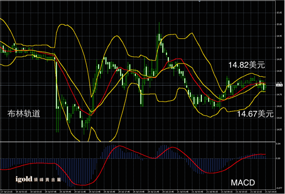Select the 14.67美元 price annotation
Viewport: 285px width, 194px height.
[x=256, y=114]
